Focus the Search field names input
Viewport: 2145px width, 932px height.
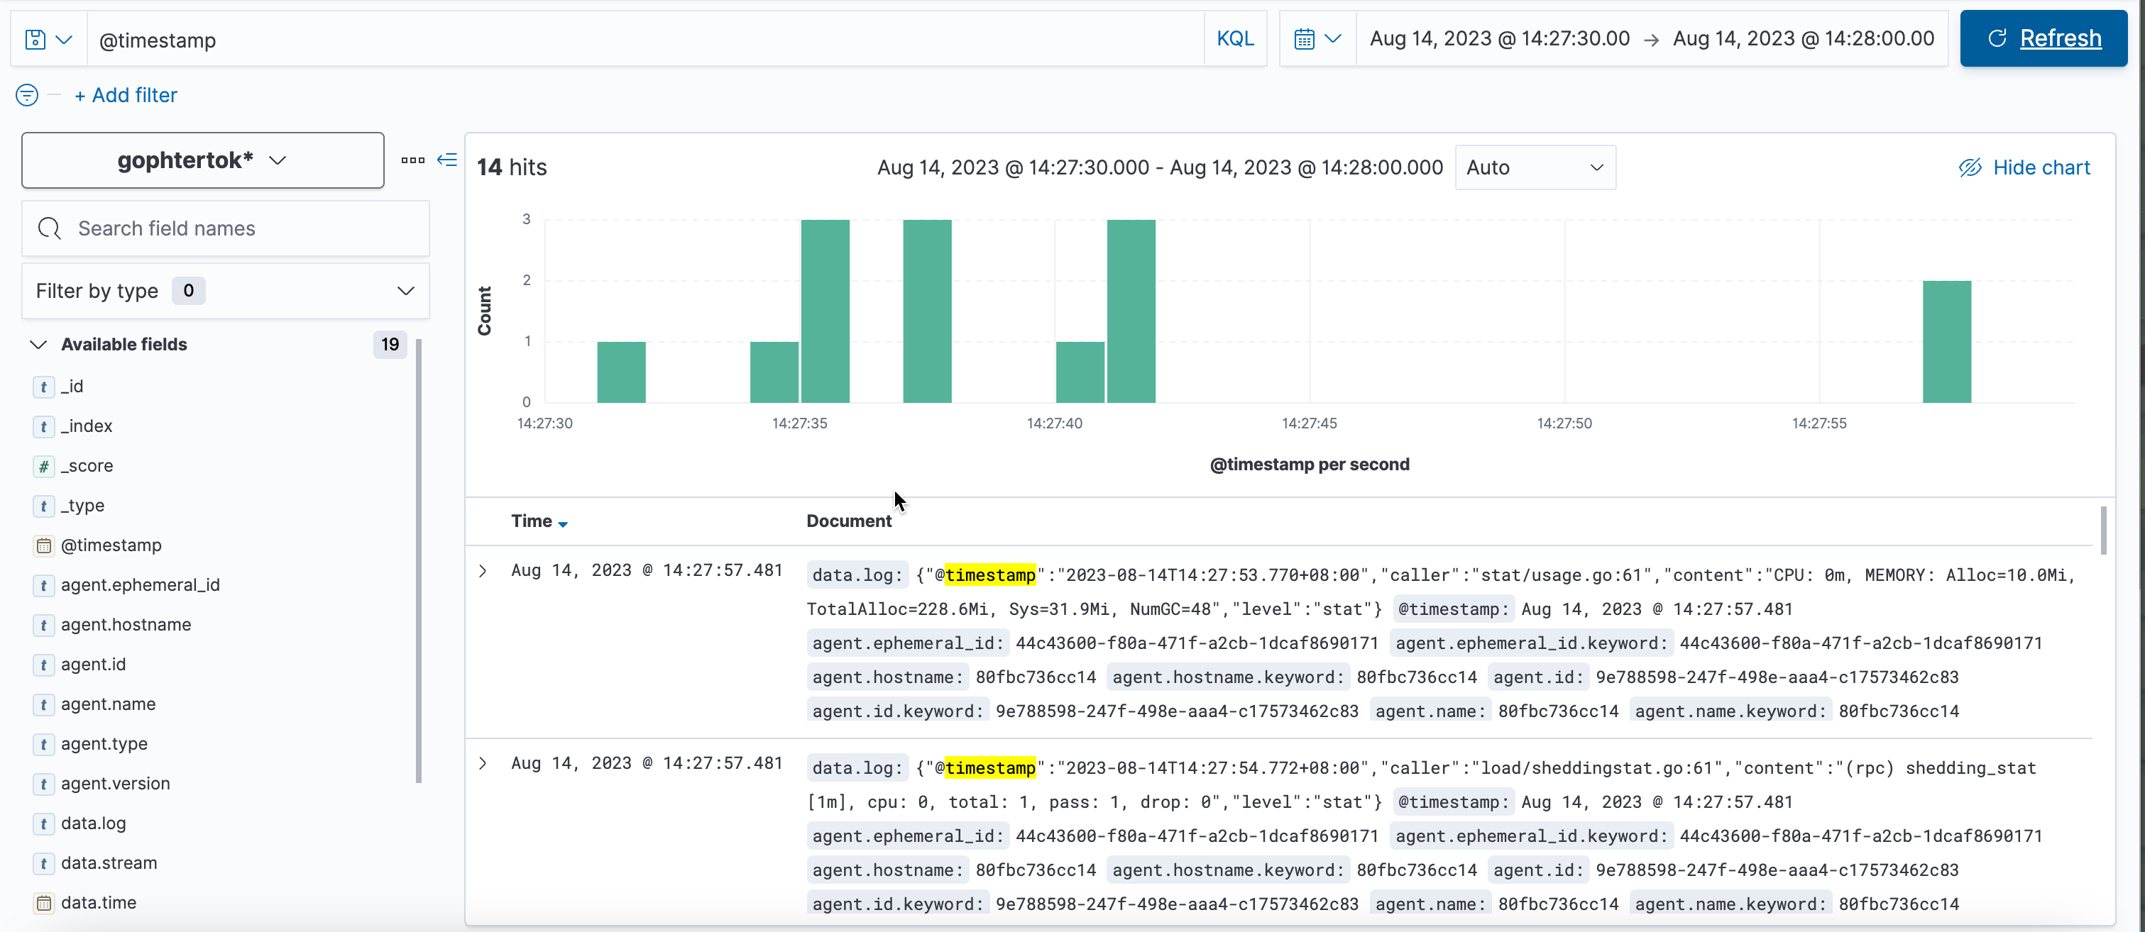225,229
